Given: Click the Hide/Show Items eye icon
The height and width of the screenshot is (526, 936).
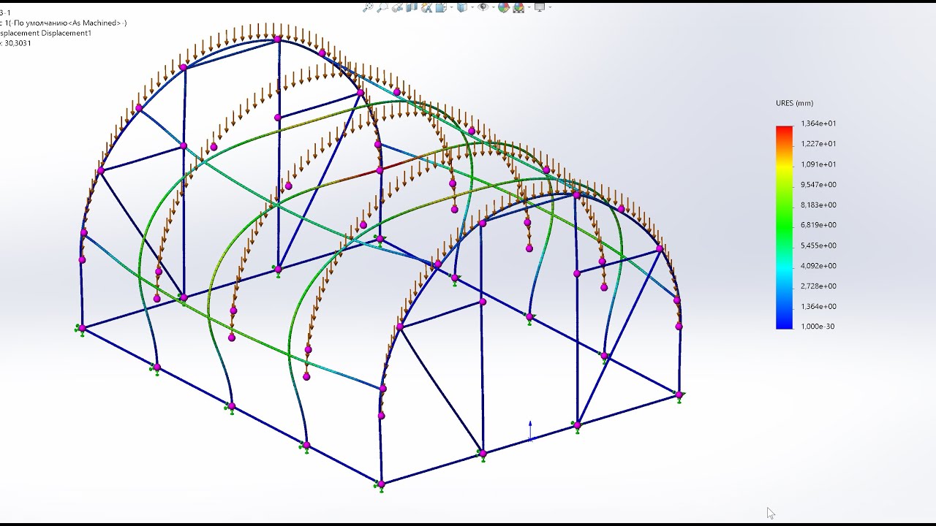Looking at the screenshot, I should 483,7.
